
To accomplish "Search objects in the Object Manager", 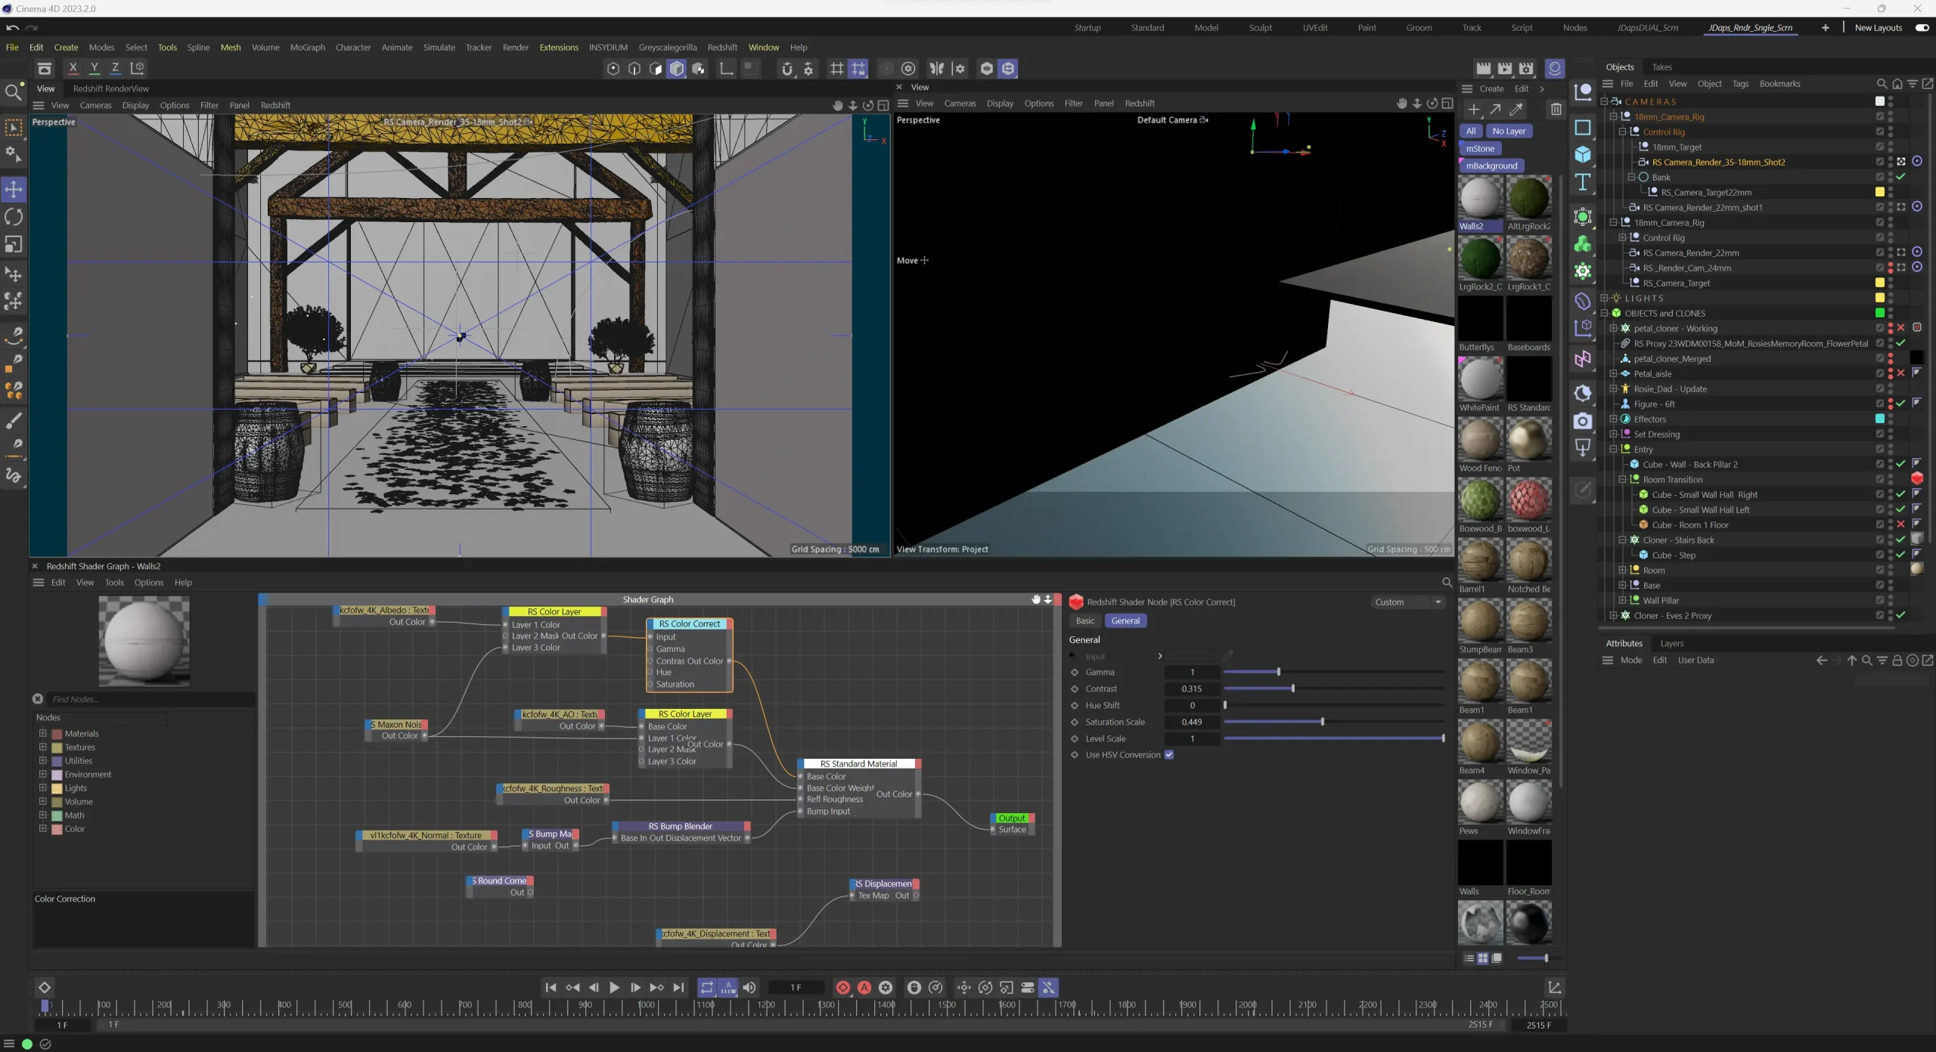I will tap(1882, 84).
